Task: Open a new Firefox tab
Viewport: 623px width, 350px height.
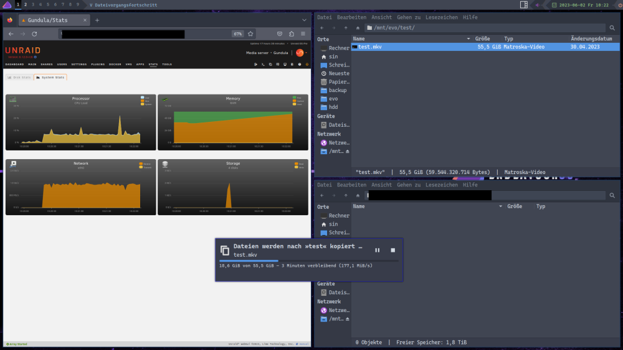Action: coord(97,21)
